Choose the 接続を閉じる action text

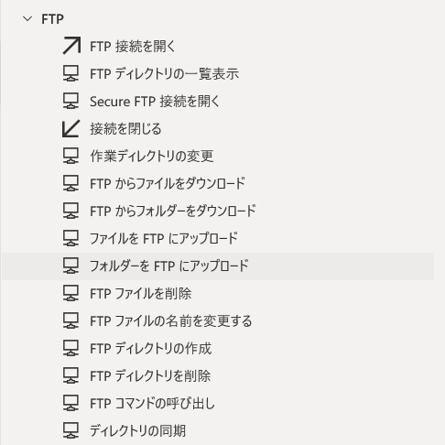click(x=125, y=128)
